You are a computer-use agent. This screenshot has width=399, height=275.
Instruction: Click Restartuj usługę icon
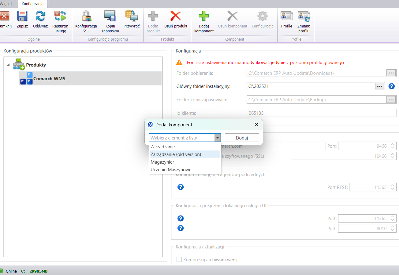coord(60,16)
